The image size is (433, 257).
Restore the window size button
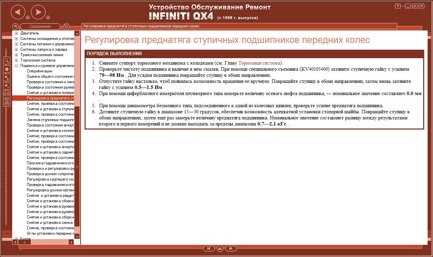tap(414, 6)
